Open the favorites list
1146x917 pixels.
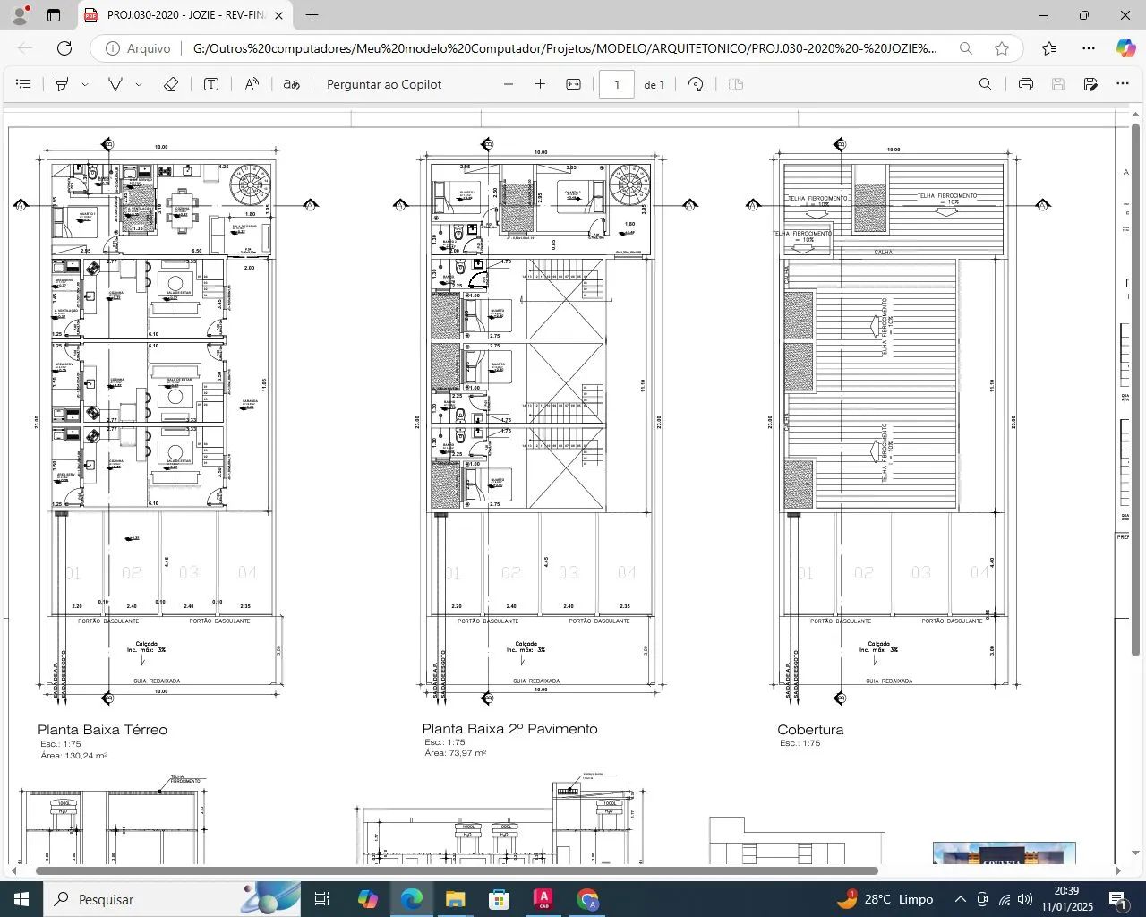pos(1049,48)
